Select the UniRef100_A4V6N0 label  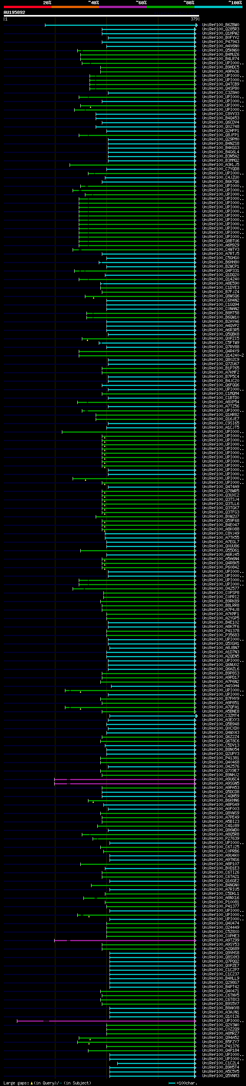(x=220, y=46)
